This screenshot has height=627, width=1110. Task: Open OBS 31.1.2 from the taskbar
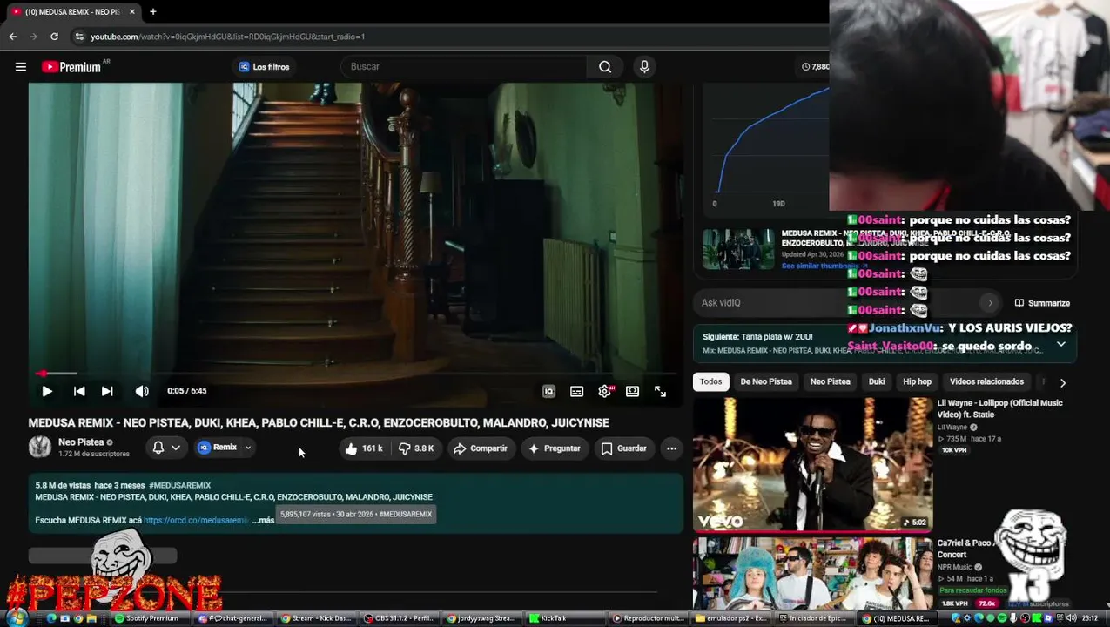coord(399,618)
